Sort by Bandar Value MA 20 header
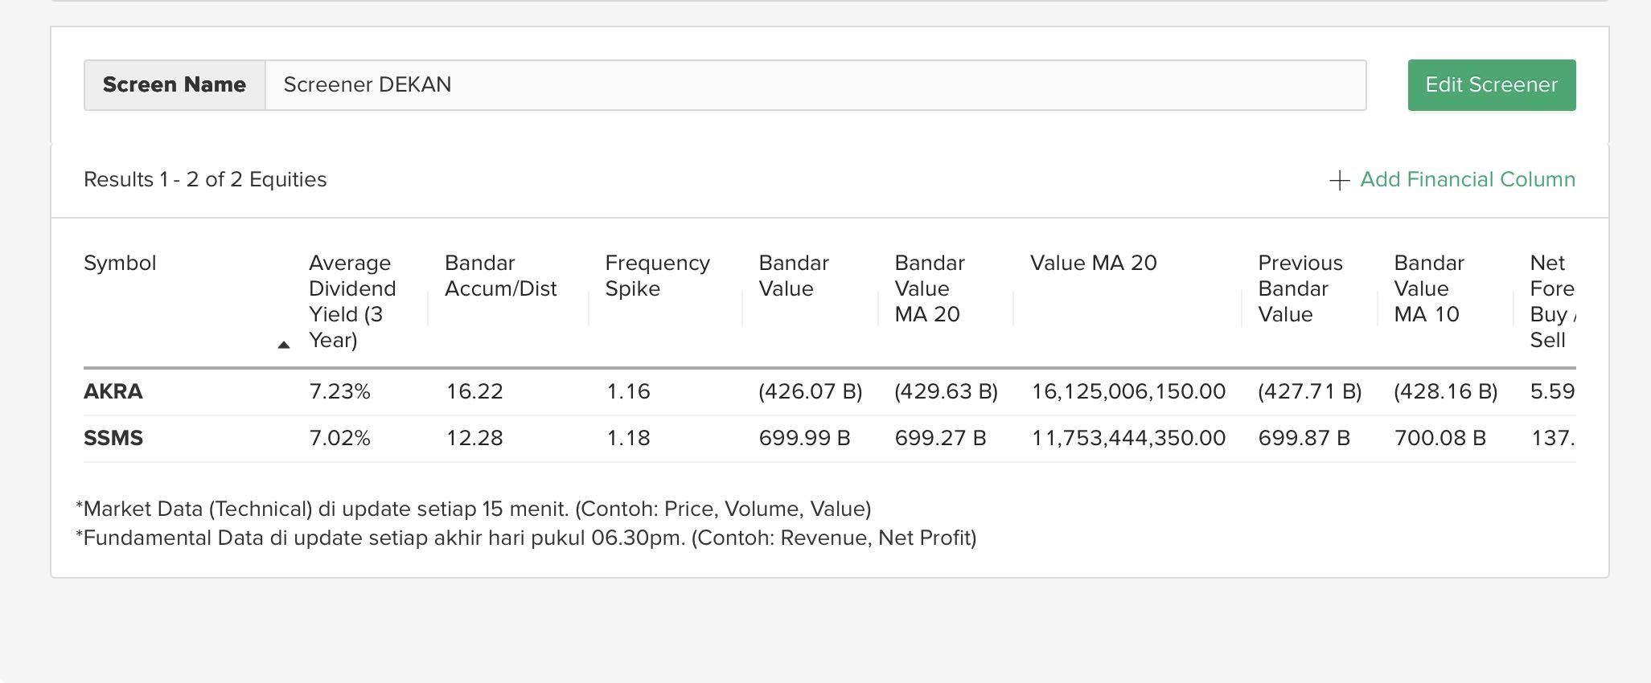Viewport: 1651px width, 683px height. pos(929,288)
